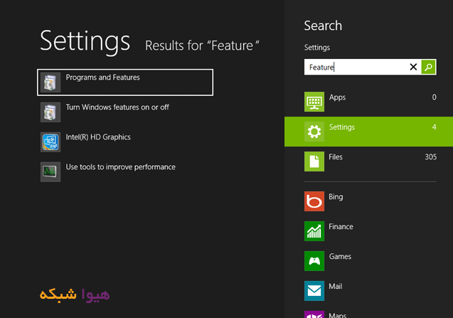This screenshot has height=318, width=453.
Task: Click the Bing app icon
Action: 314,201
